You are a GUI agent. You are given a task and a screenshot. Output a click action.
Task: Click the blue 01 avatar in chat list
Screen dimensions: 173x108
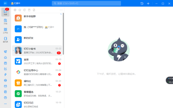(x=18, y=29)
